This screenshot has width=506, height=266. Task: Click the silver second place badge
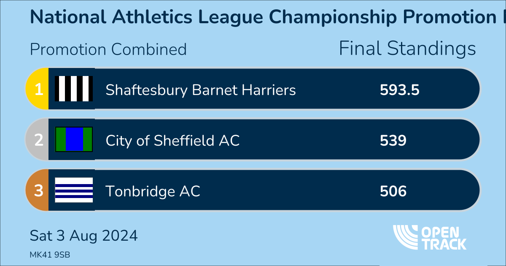tap(38, 140)
